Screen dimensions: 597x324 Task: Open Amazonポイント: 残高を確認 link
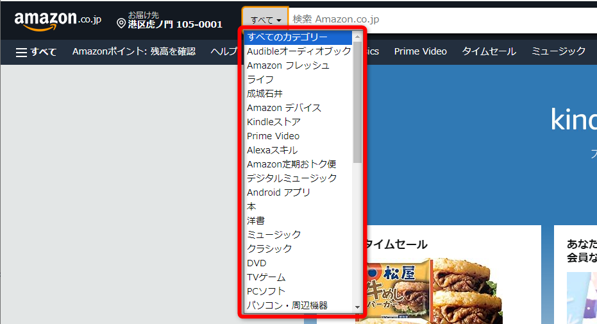134,51
